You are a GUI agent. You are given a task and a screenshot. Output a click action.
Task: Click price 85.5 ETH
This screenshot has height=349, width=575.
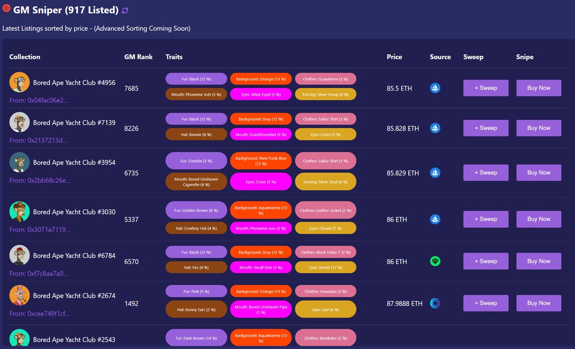click(x=399, y=89)
